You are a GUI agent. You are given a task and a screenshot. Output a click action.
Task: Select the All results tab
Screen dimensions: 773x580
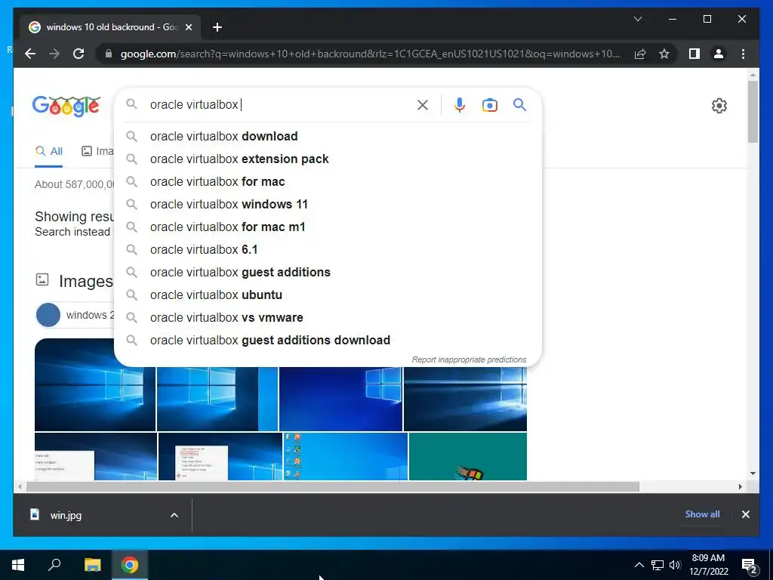(x=49, y=151)
